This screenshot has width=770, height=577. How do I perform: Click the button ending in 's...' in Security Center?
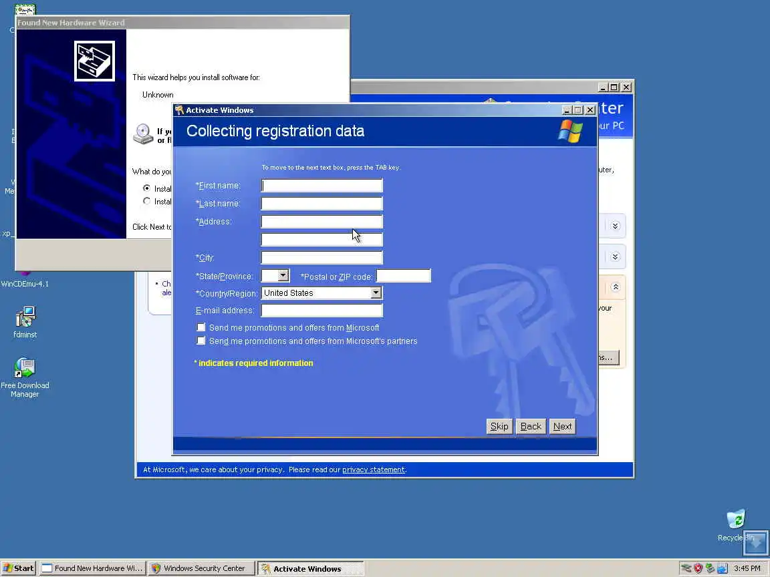609,357
